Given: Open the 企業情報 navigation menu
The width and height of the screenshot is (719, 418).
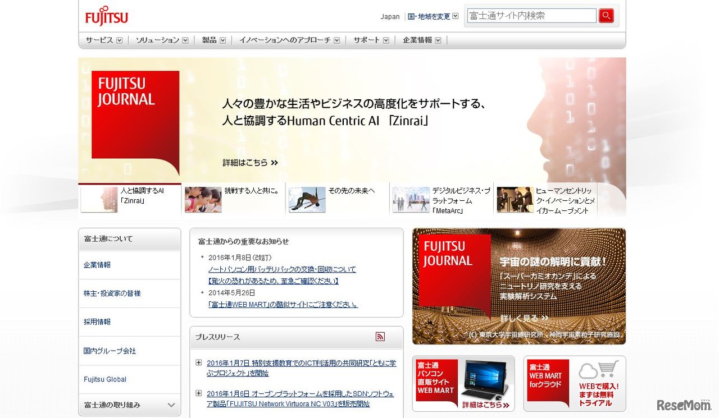Looking at the screenshot, I should [422, 40].
